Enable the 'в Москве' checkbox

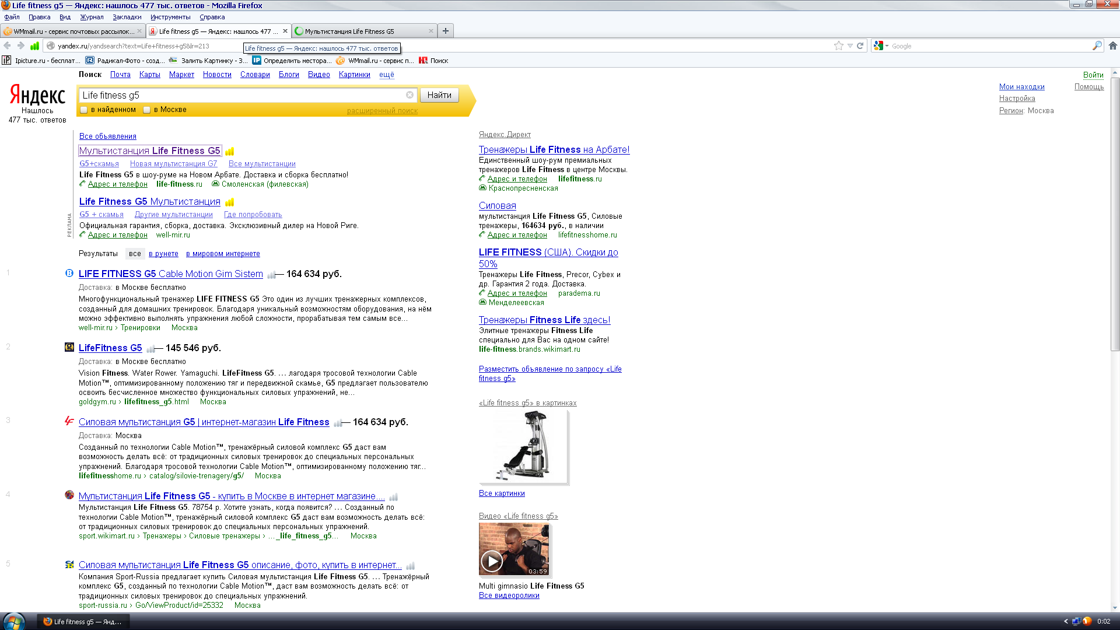tap(147, 110)
